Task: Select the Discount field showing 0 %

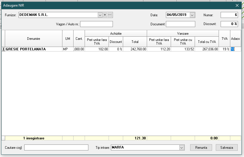Action: tap(229, 24)
